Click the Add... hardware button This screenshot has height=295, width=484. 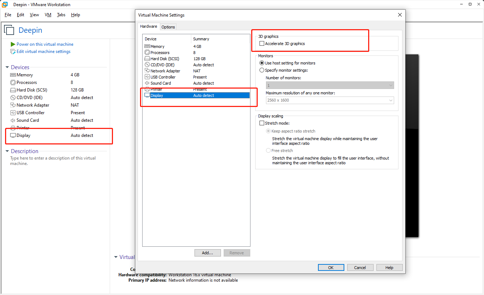[208, 253]
